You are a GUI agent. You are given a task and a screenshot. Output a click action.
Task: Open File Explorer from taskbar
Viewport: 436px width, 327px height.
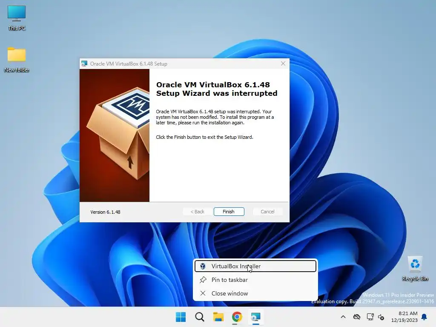pyautogui.click(x=218, y=317)
